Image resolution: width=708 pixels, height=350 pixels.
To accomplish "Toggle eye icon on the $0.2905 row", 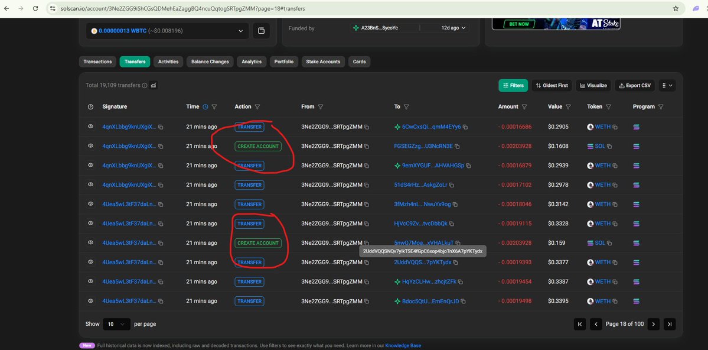I will [x=90, y=127].
